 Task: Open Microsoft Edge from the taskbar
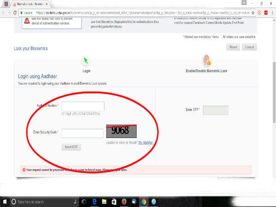click(x=95, y=201)
